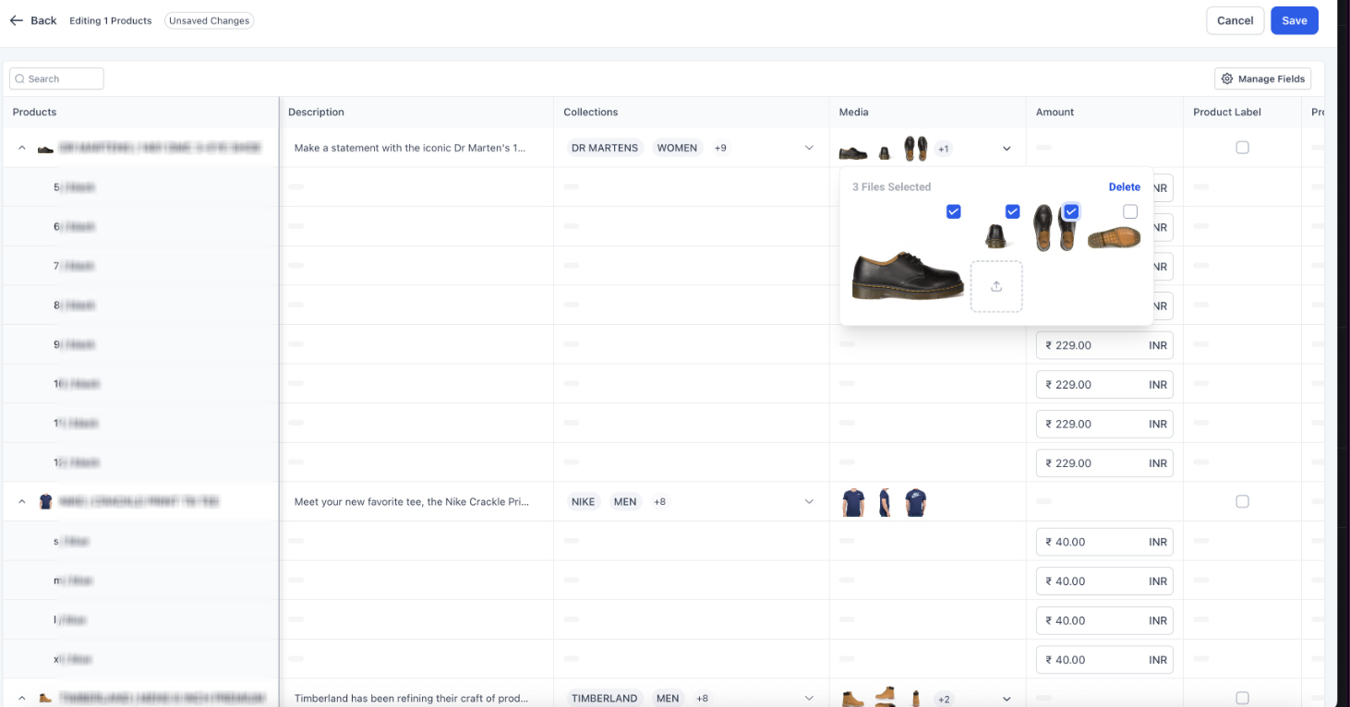Click the Nike front tee media thumbnail

[x=853, y=502]
